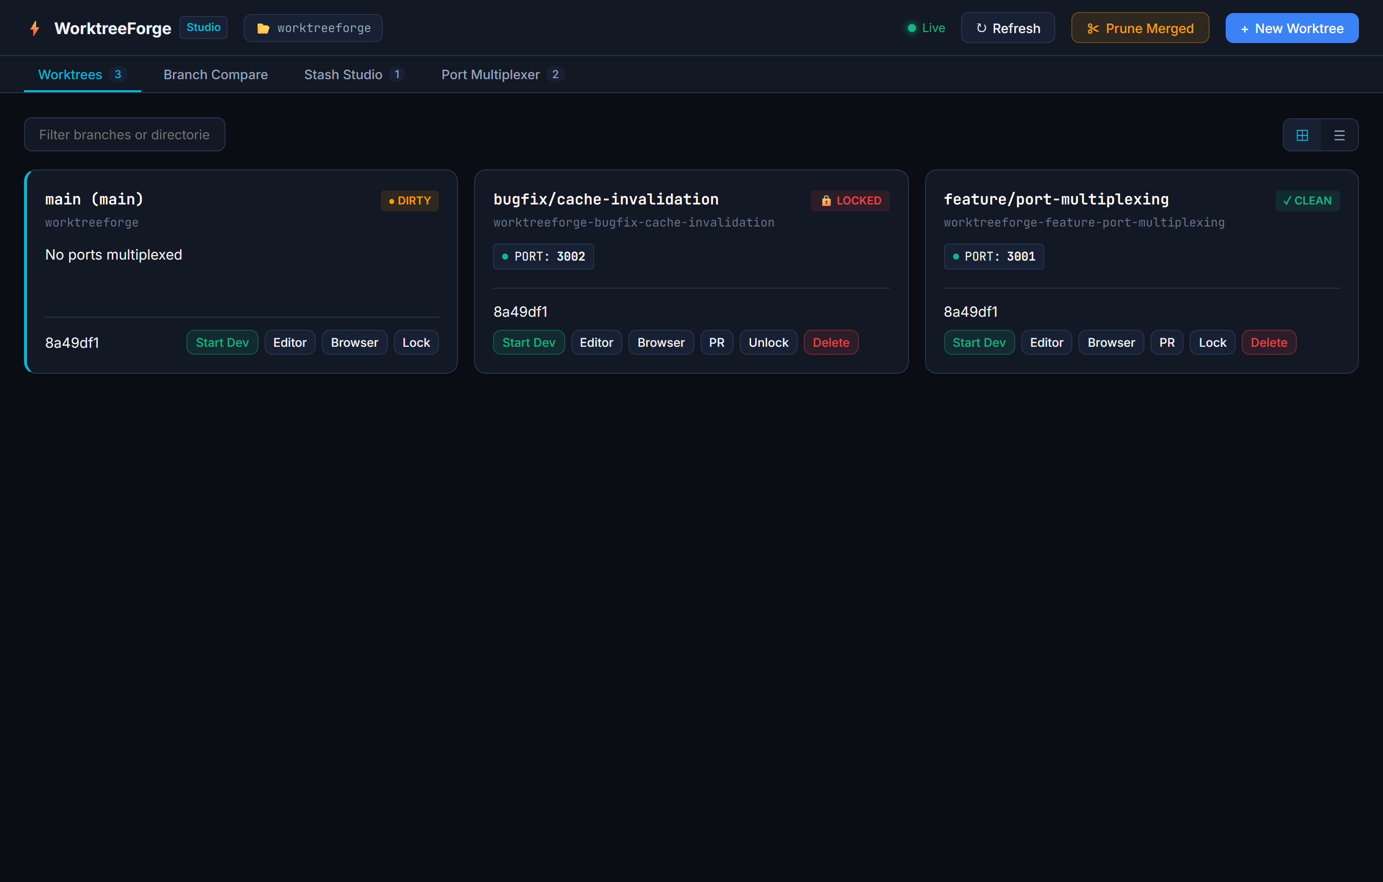Click commit hash 8a49df1 on bugfix card
The height and width of the screenshot is (882, 1383).
pos(520,312)
